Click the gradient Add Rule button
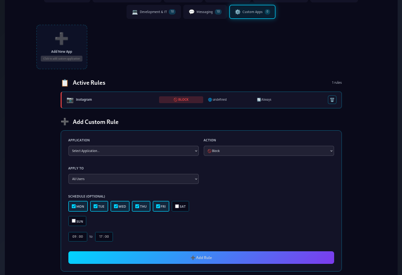Viewport: 402px width, 275px height. (201, 258)
